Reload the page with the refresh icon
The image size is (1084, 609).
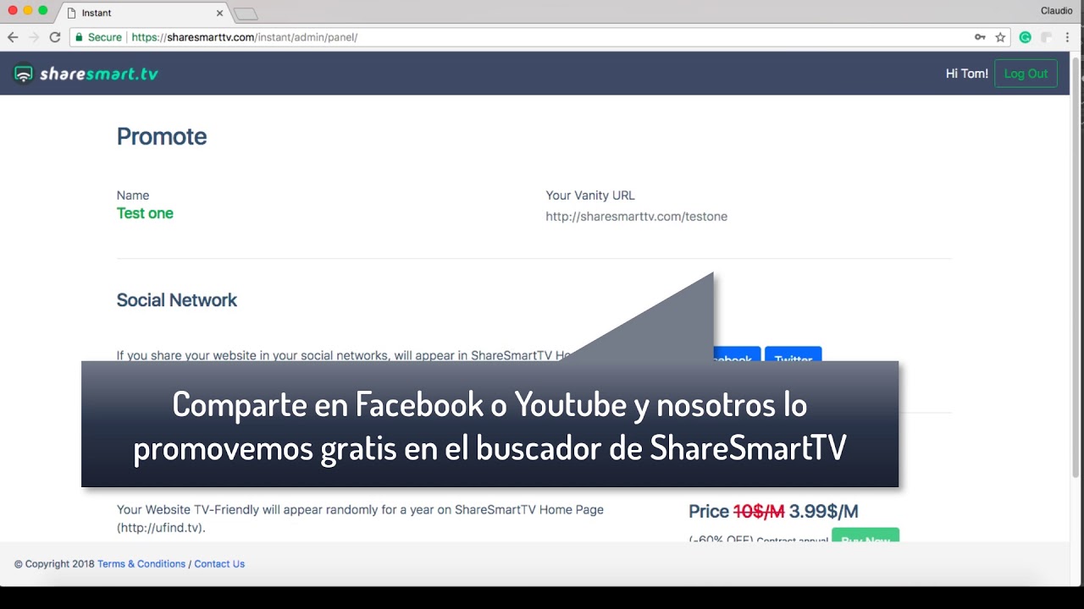coord(55,37)
